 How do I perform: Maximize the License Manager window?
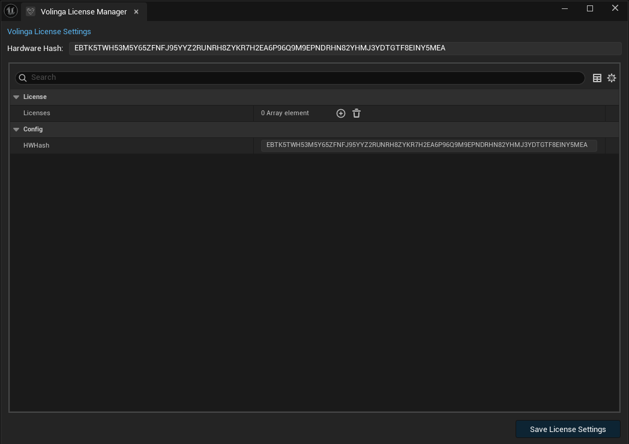coord(590,8)
